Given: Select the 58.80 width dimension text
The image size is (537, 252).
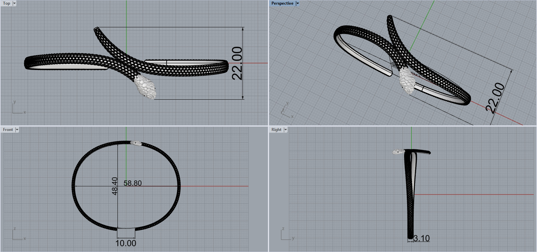Looking at the screenshot, I should [133, 183].
